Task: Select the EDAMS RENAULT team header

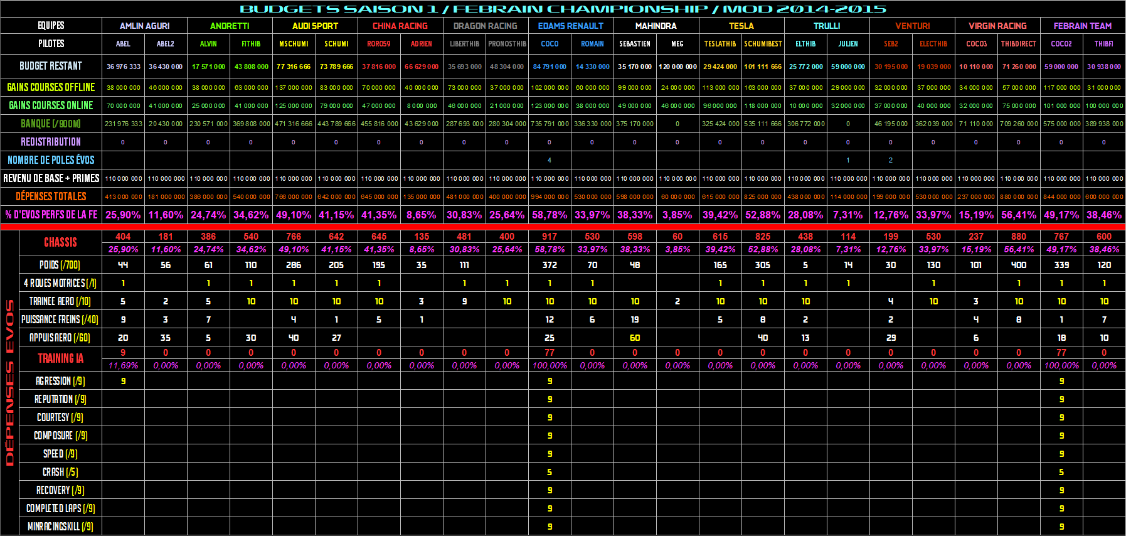Action: click(570, 26)
